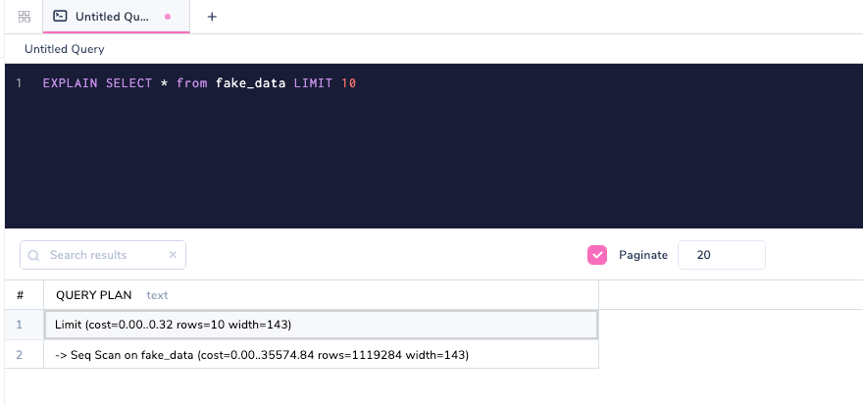Toggle the Paginate checkbox
The image size is (863, 405).
597,255
